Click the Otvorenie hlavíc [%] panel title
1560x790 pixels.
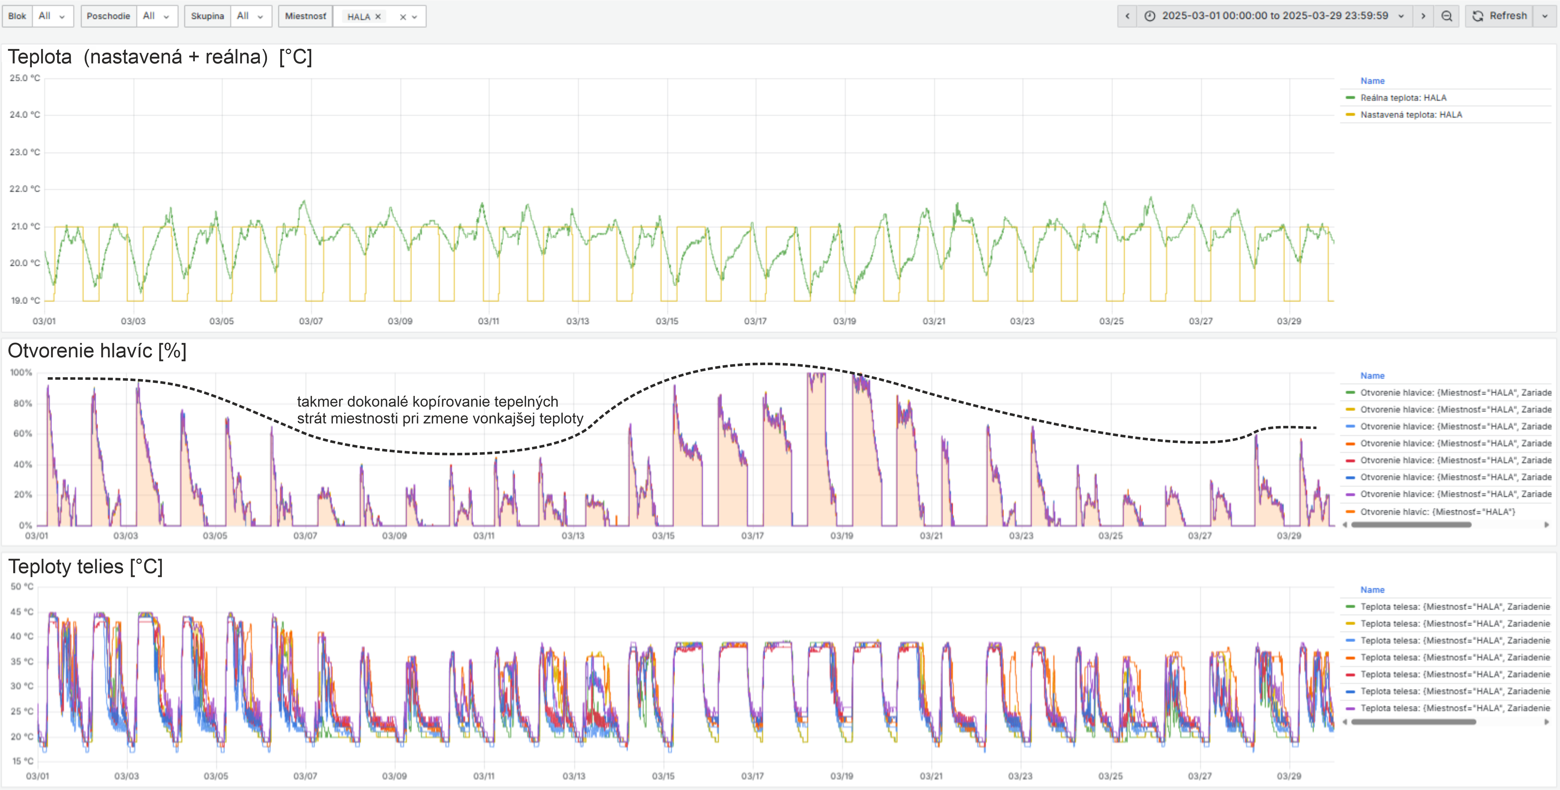(x=97, y=350)
